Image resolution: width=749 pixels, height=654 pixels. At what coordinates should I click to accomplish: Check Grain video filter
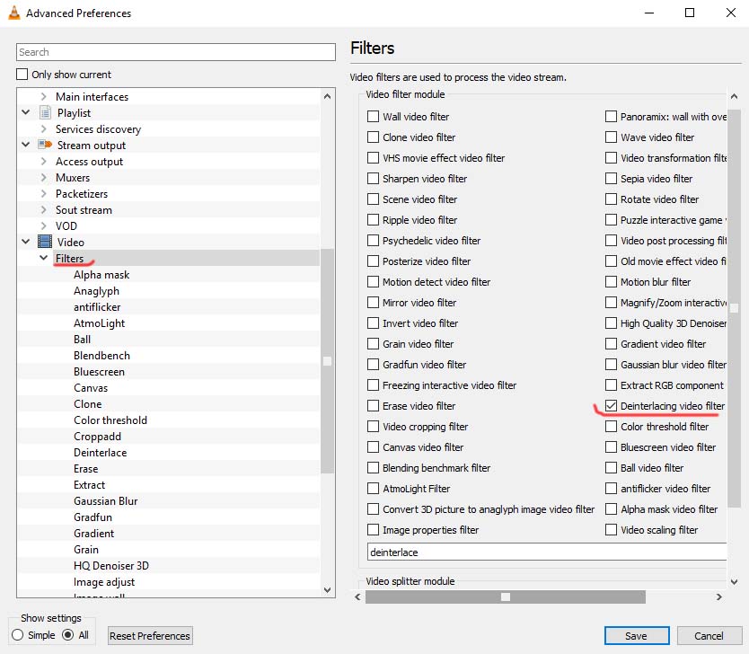pos(373,344)
